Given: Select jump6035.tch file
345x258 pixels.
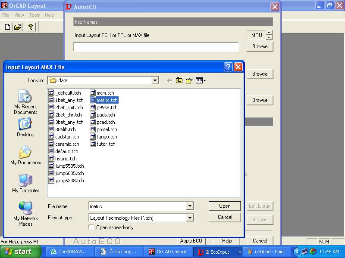Looking at the screenshot, I should click(66, 173).
